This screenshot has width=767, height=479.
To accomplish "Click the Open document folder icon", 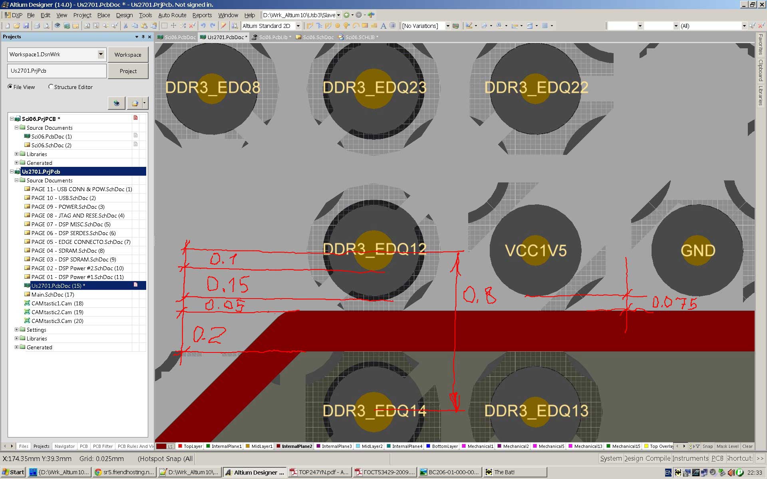I will [x=17, y=26].
